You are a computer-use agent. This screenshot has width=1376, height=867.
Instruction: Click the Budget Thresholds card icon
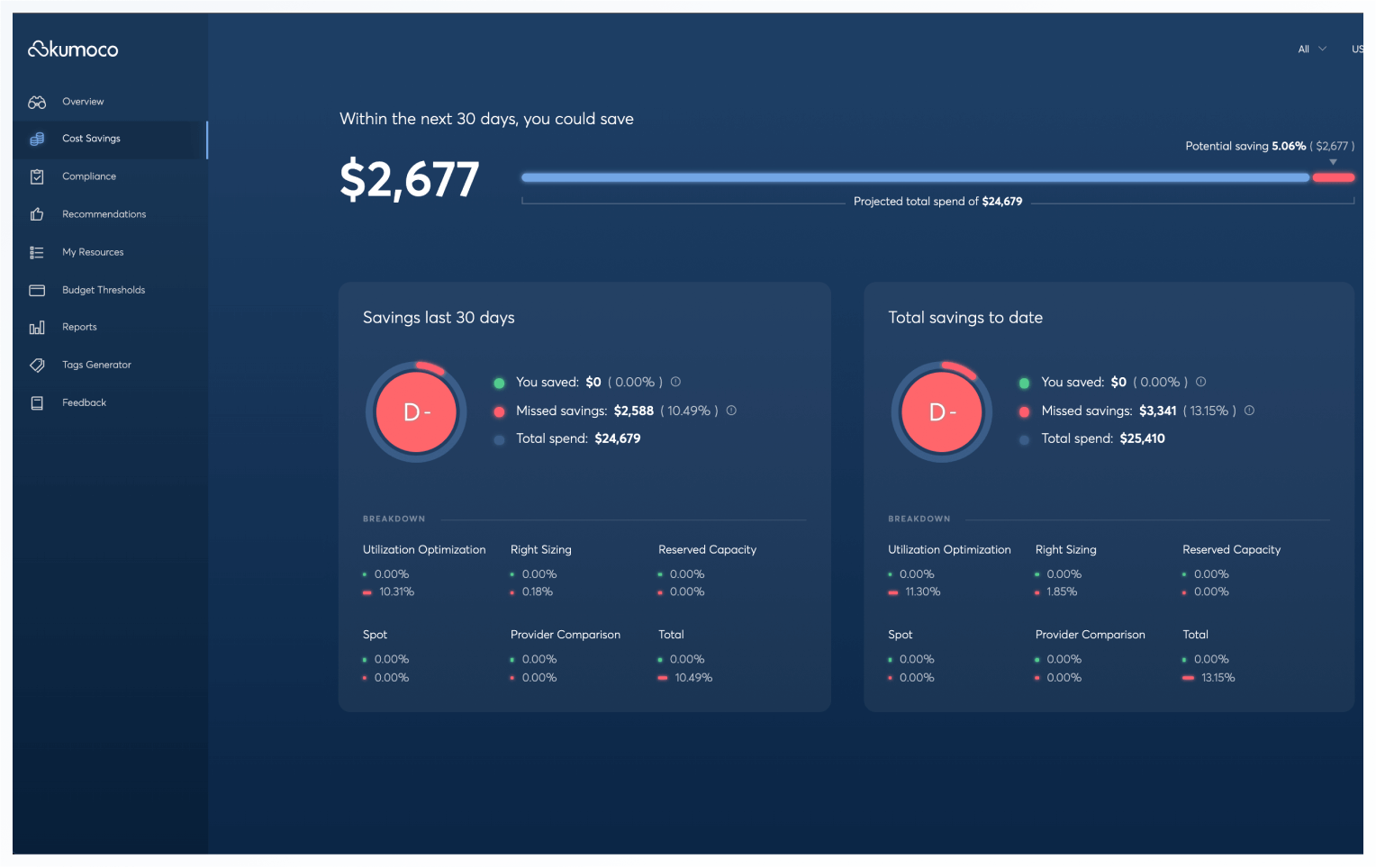click(37, 290)
